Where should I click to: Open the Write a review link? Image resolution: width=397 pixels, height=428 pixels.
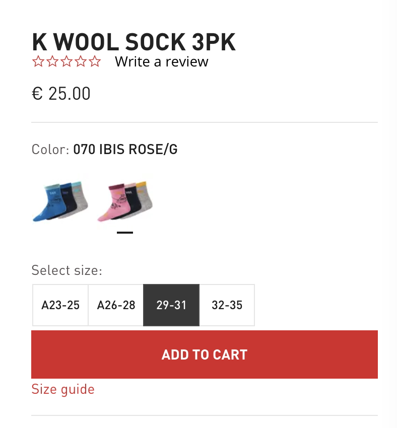[161, 62]
